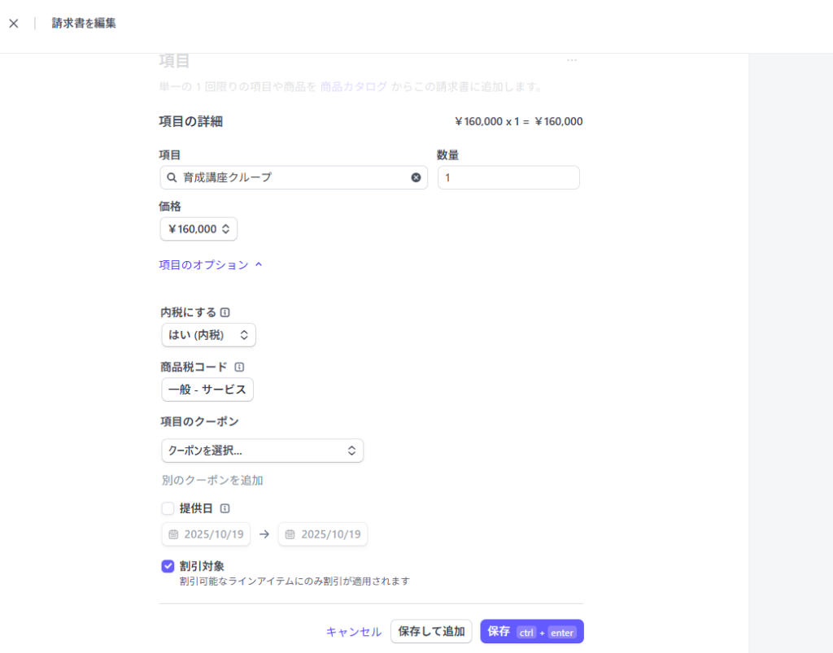The height and width of the screenshot is (653, 833).
Task: Click the search magnifier icon in 項目 field
Action: coord(172,177)
